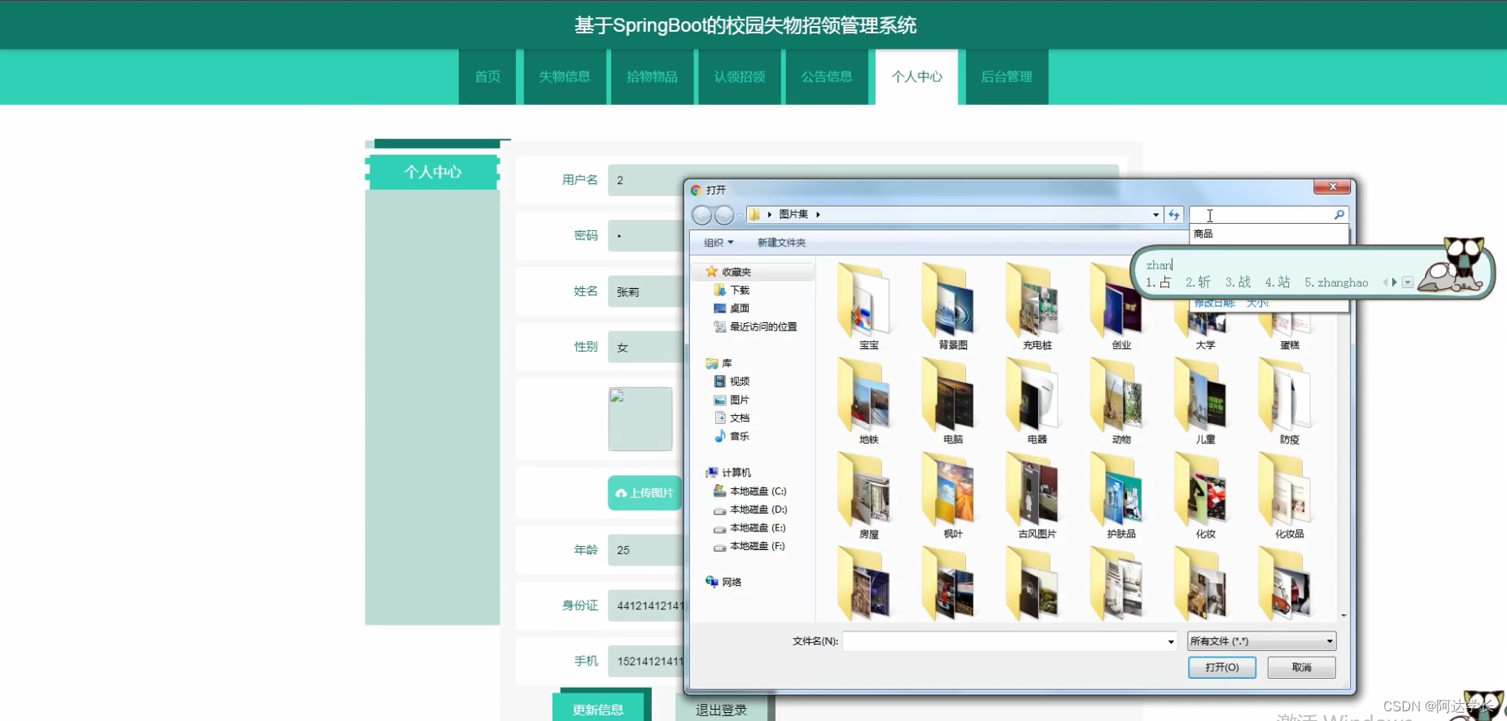Select 音乐 library
1507x721 pixels.
click(x=732, y=436)
